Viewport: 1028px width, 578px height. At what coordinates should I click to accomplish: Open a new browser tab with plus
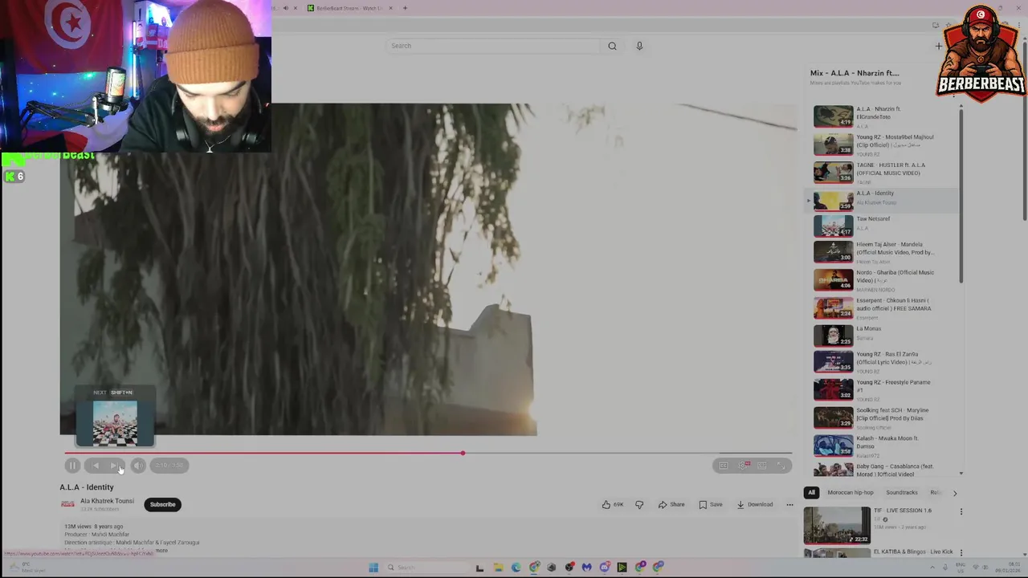[405, 8]
